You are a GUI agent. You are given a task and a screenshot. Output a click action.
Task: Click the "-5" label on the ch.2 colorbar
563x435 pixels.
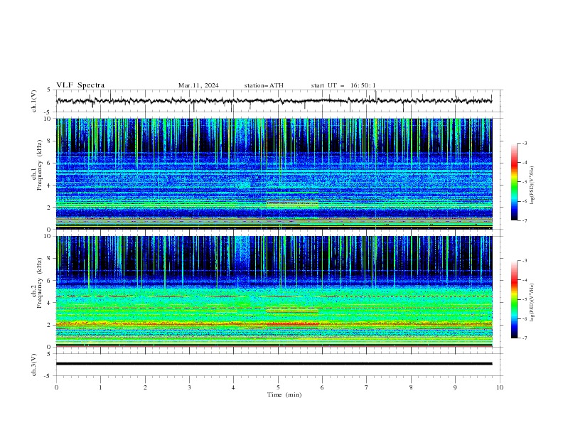[524, 299]
